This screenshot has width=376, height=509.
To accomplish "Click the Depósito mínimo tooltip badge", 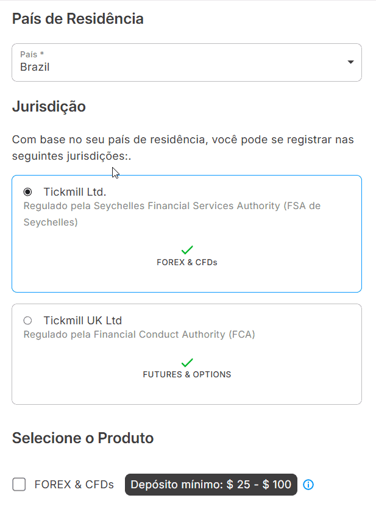I will coord(210,485).
